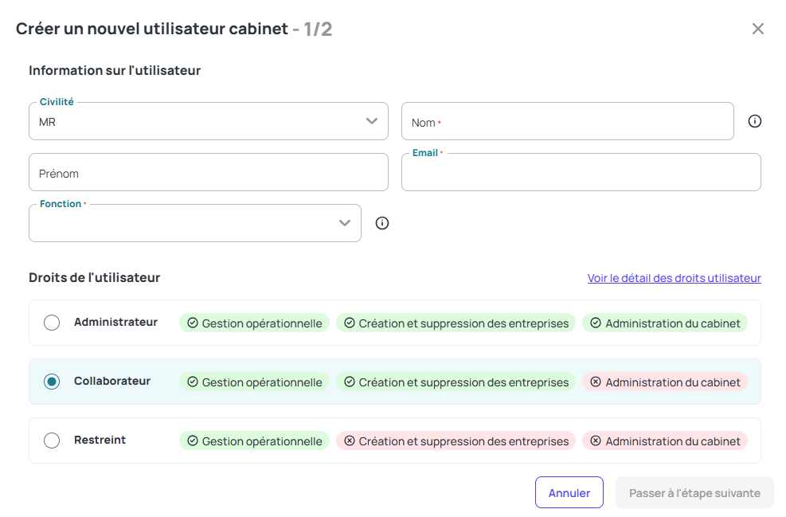The width and height of the screenshot is (786, 517).
Task: Click the chevron arrow in Civilité field
Action: [371, 121]
